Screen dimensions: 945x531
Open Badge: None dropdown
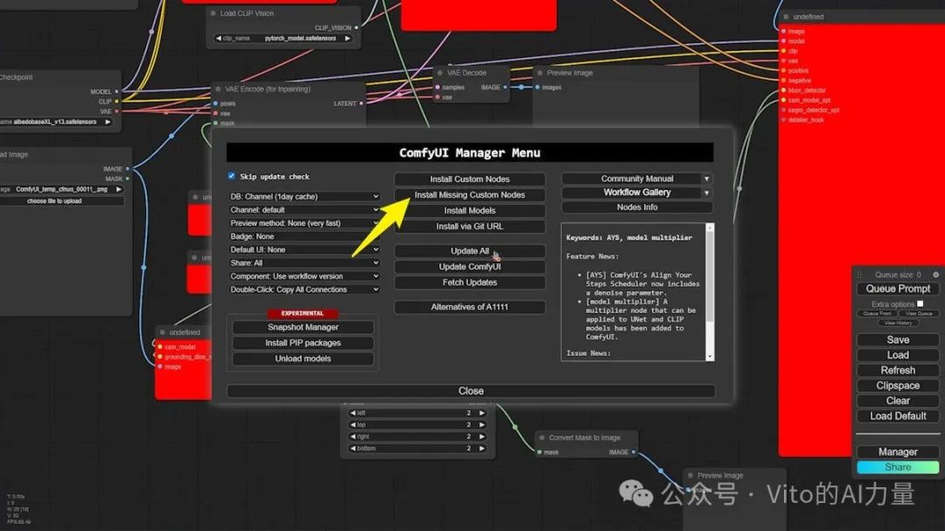[304, 236]
